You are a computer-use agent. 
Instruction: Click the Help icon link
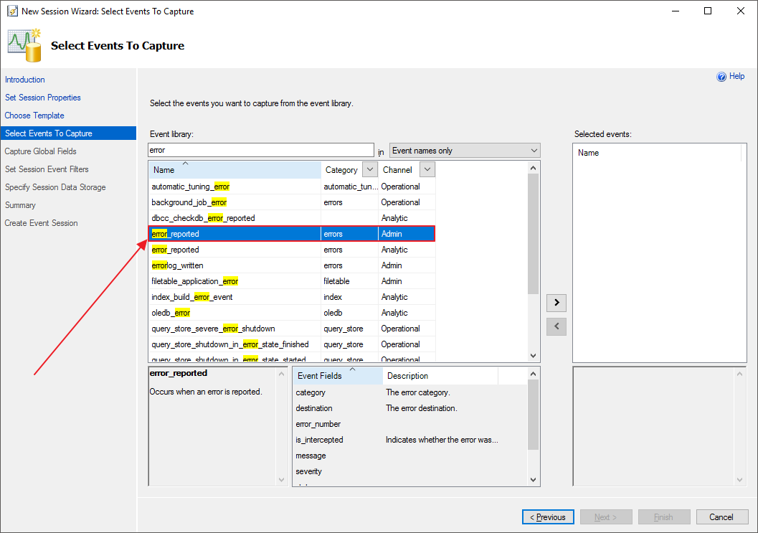point(721,77)
